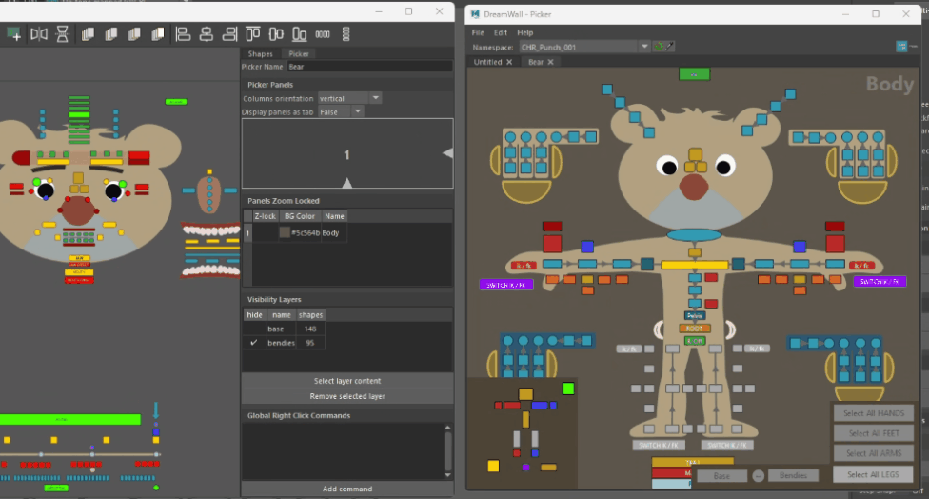
Task: Toggle hide checkbox for bendies layer
Action: click(x=254, y=343)
